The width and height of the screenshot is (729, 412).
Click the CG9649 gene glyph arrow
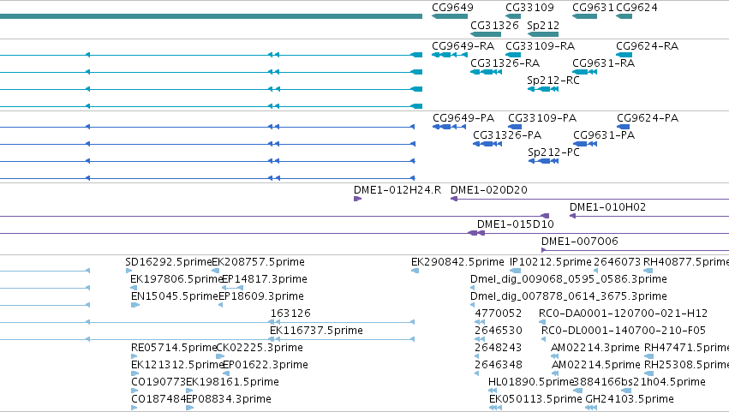(x=450, y=17)
